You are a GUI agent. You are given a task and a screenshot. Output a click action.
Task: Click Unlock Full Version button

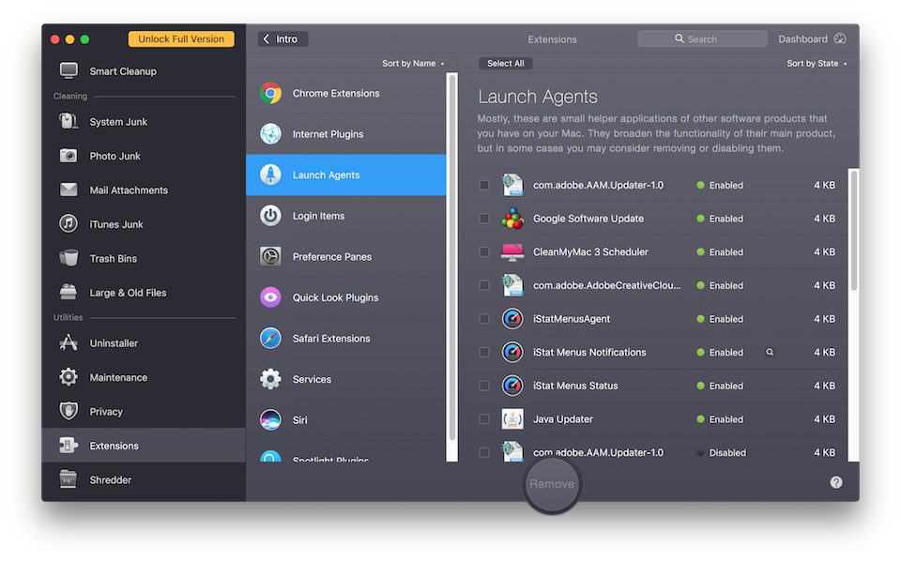181,38
